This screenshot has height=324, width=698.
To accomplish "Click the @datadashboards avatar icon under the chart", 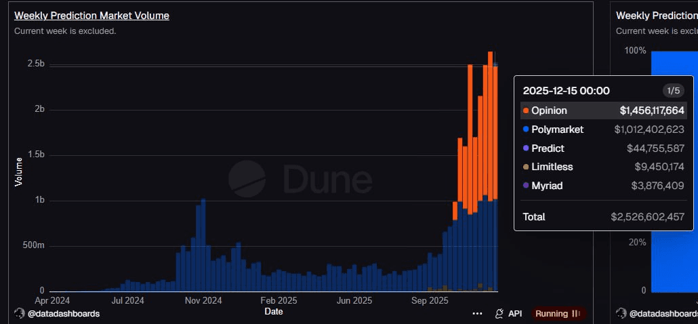I will point(19,313).
